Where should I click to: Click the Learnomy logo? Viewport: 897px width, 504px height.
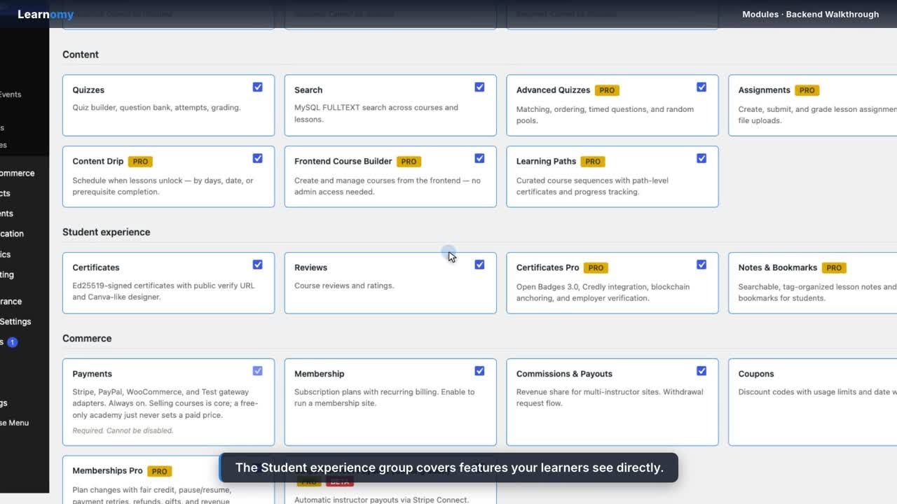coord(46,14)
